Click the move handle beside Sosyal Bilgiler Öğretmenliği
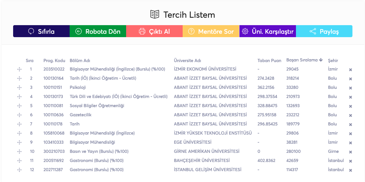The height and width of the screenshot is (182, 365). (19, 106)
